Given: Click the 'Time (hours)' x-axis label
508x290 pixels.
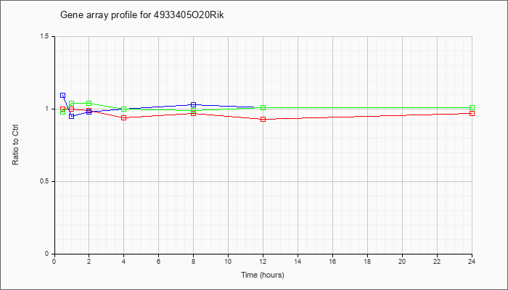Looking at the screenshot, I should pyautogui.click(x=262, y=275).
